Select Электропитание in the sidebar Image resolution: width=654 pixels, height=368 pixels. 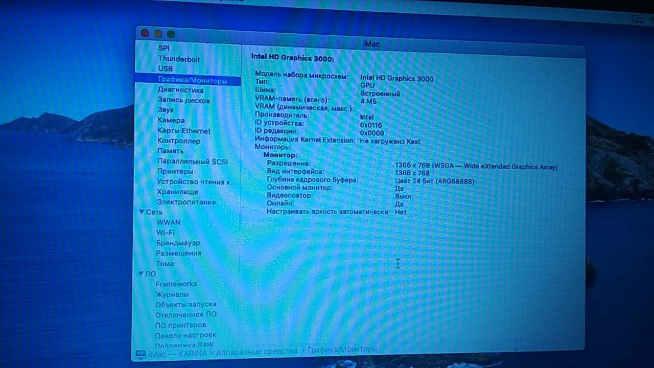coord(186,202)
